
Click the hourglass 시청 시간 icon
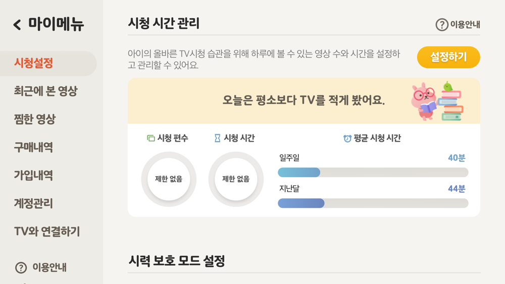[217, 138]
